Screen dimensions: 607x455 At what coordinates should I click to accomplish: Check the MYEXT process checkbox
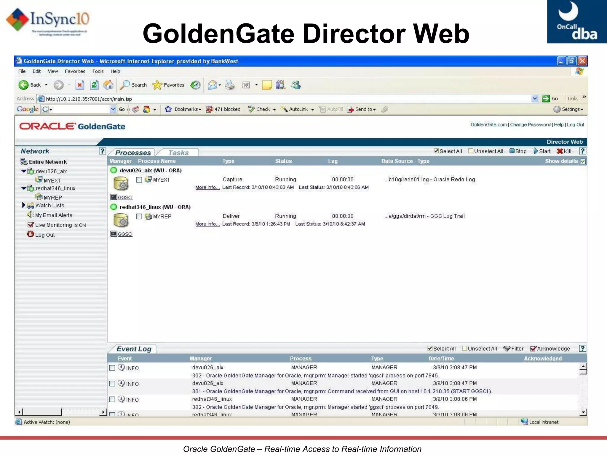pos(139,180)
